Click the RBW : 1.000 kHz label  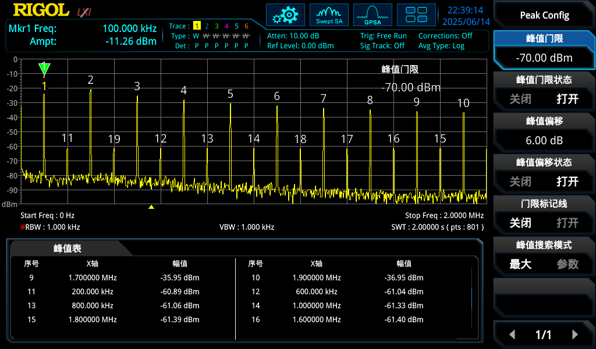coord(50,227)
